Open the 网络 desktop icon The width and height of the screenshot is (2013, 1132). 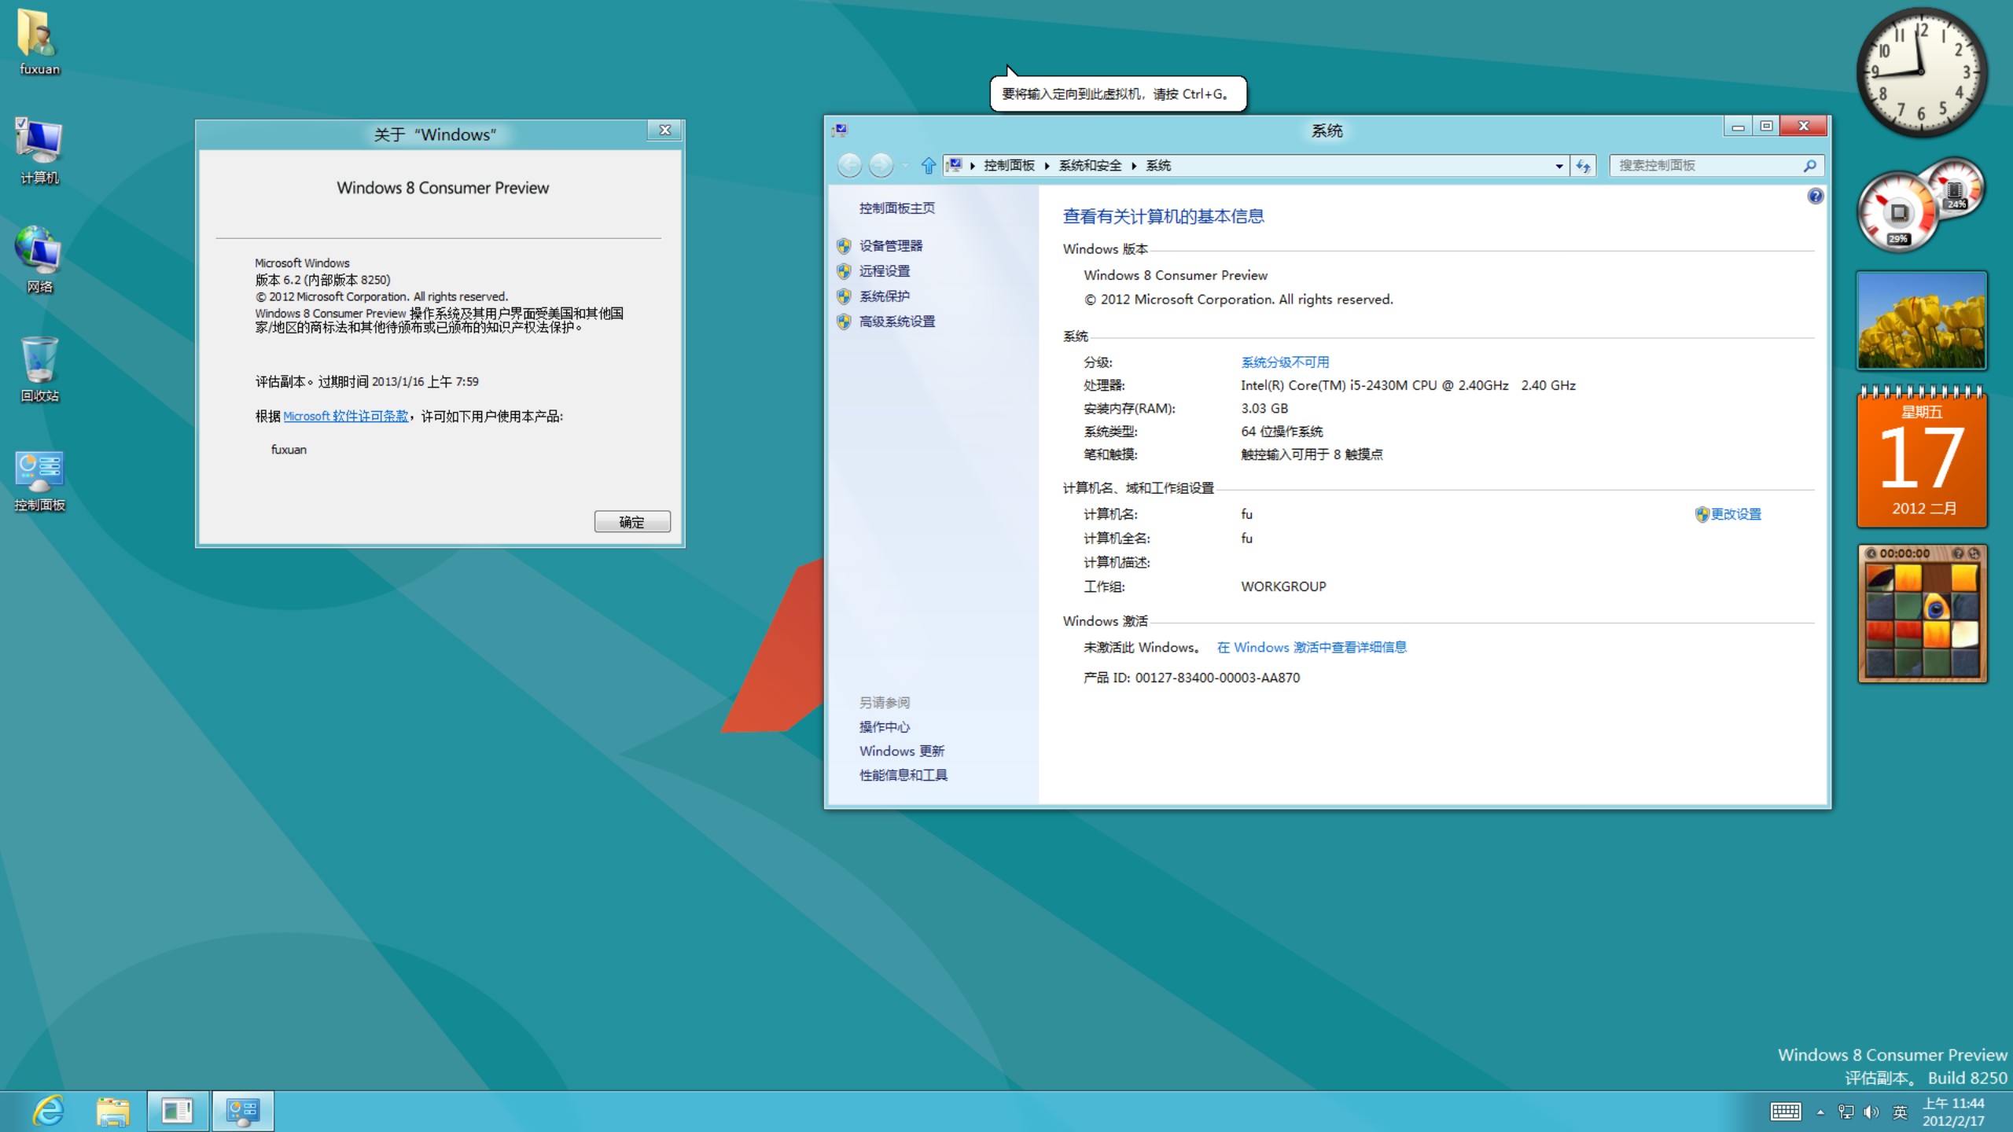click(x=39, y=259)
